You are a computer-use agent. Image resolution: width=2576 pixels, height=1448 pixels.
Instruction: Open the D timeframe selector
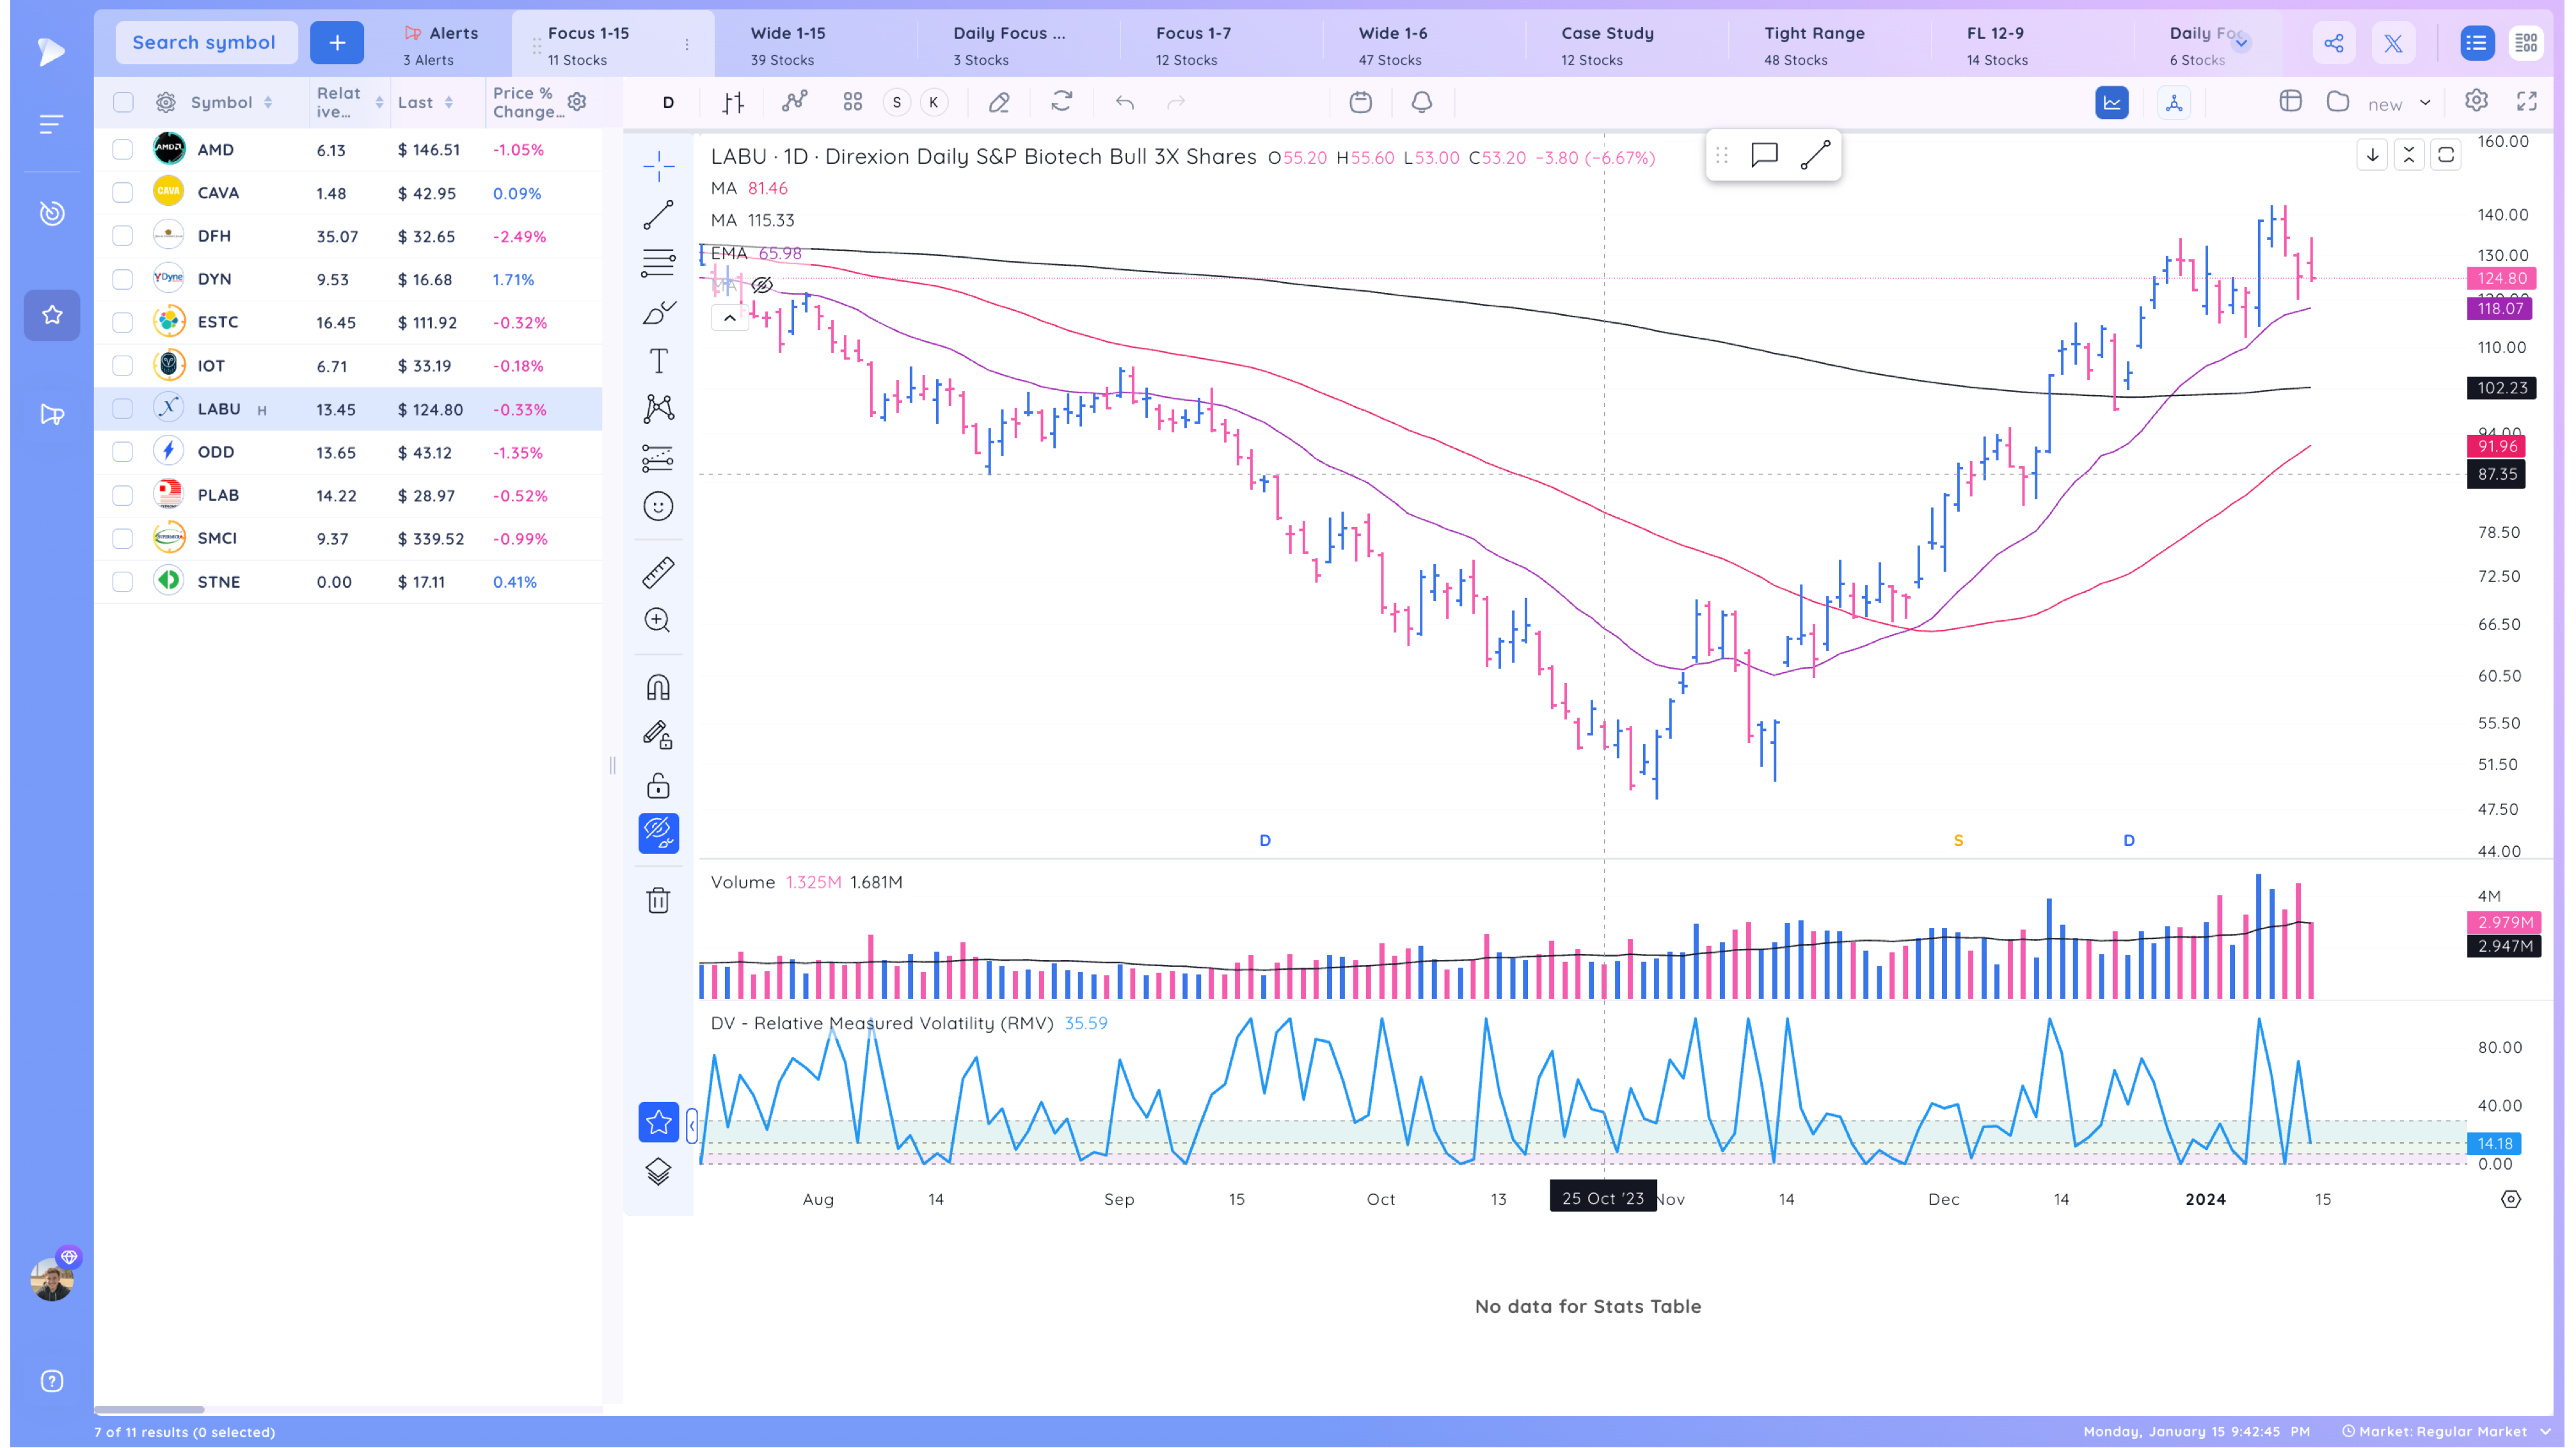[x=668, y=102]
